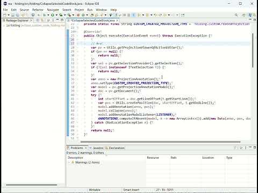Open the Back history dropdown arrow
The width and height of the screenshot is (258, 193).
click(x=169, y=15)
